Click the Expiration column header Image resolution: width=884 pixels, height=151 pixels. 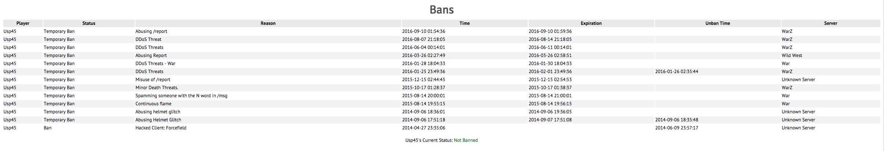[x=591, y=23]
